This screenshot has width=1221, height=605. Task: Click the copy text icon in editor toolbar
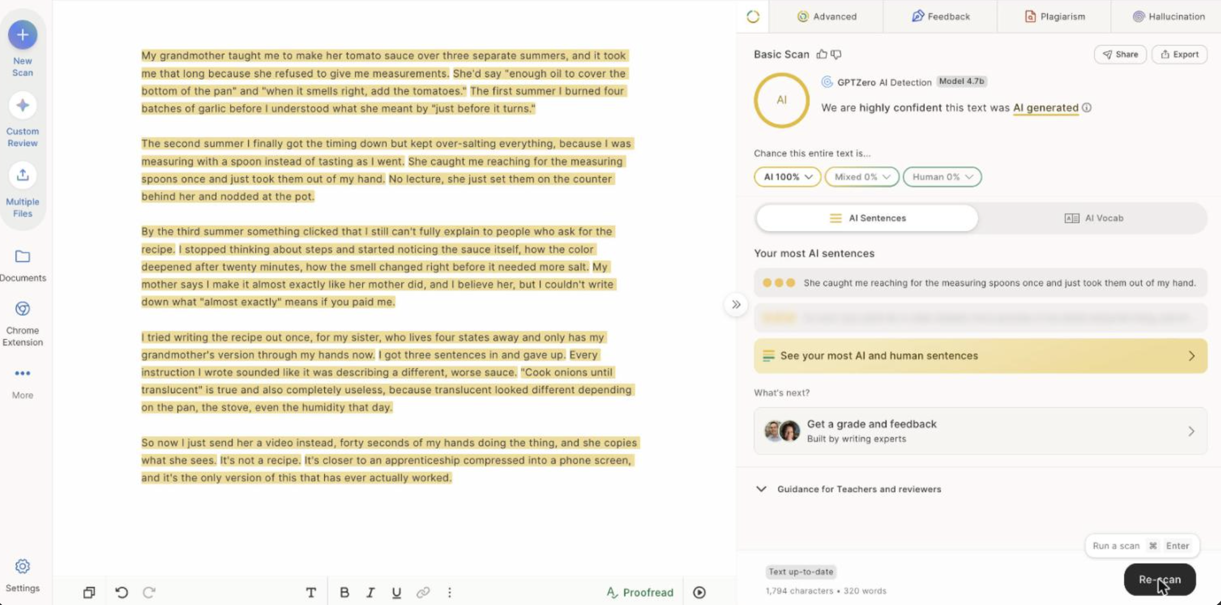[89, 593]
